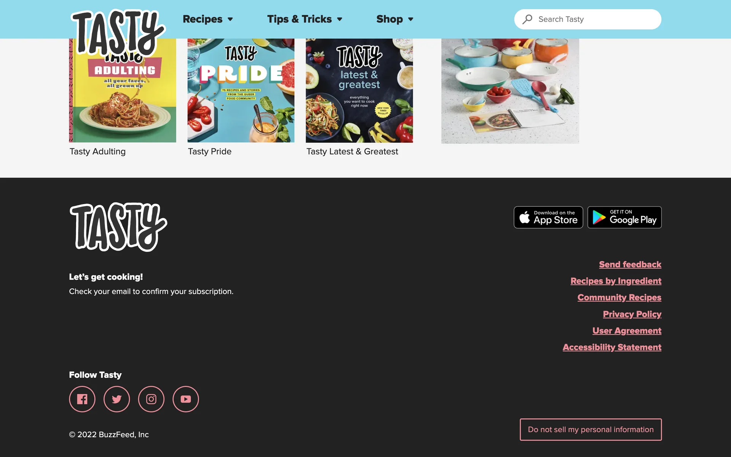Expand the Recipes dropdown menu
Image resolution: width=731 pixels, height=457 pixels.
click(207, 19)
